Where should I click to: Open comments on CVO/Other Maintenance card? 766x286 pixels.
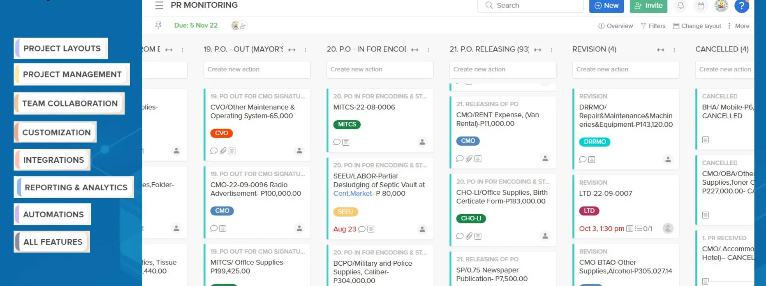click(214, 151)
